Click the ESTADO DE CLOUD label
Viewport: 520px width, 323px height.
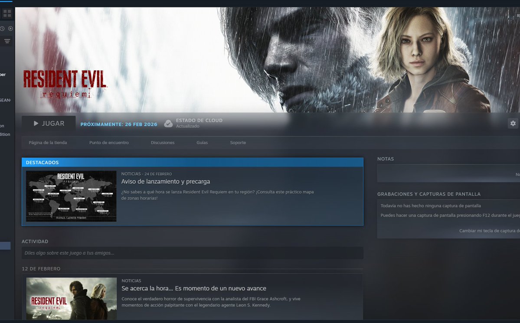click(199, 121)
